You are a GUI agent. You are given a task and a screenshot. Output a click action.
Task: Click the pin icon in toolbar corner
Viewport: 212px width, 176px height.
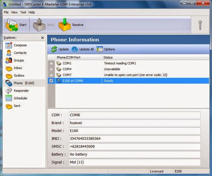tap(200, 25)
